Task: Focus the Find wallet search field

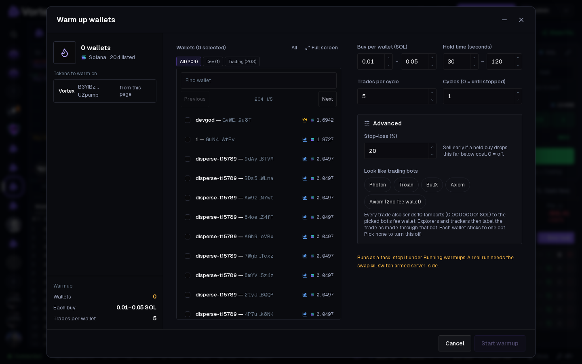Action: 259,80
